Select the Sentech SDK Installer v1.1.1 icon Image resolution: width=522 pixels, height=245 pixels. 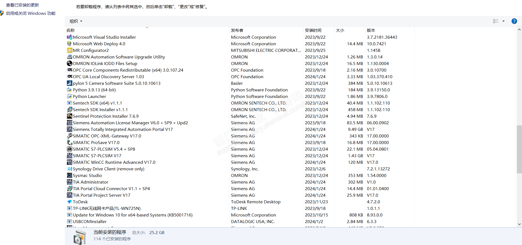pyautogui.click(x=70, y=109)
